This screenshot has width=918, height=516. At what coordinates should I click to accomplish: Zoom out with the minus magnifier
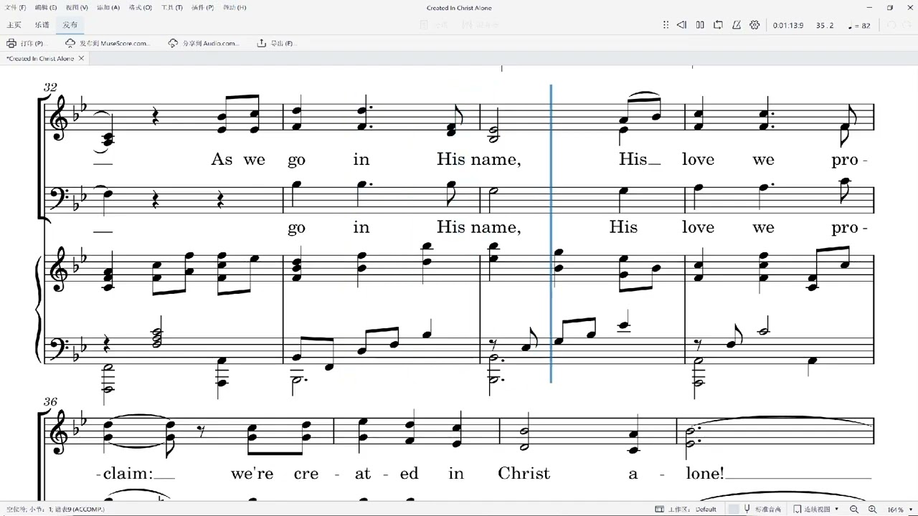pos(854,509)
